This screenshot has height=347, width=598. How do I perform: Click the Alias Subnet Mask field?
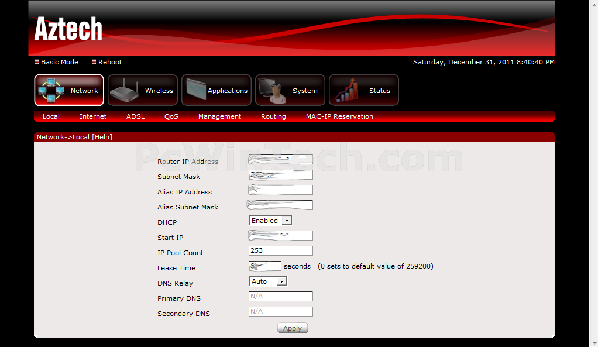point(281,205)
